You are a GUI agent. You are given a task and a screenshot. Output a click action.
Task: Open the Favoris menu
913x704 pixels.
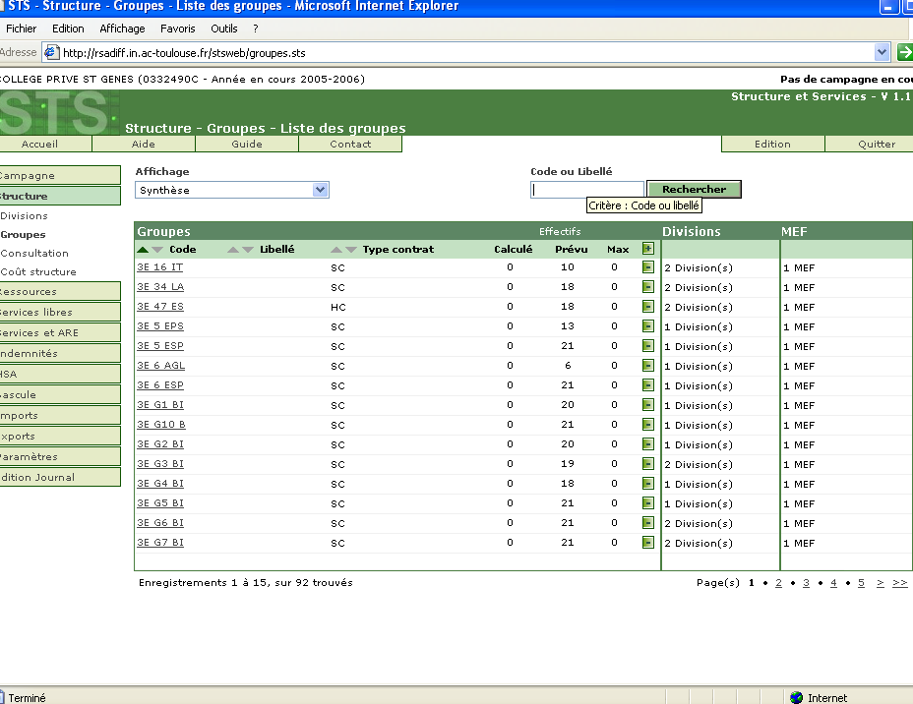178,29
